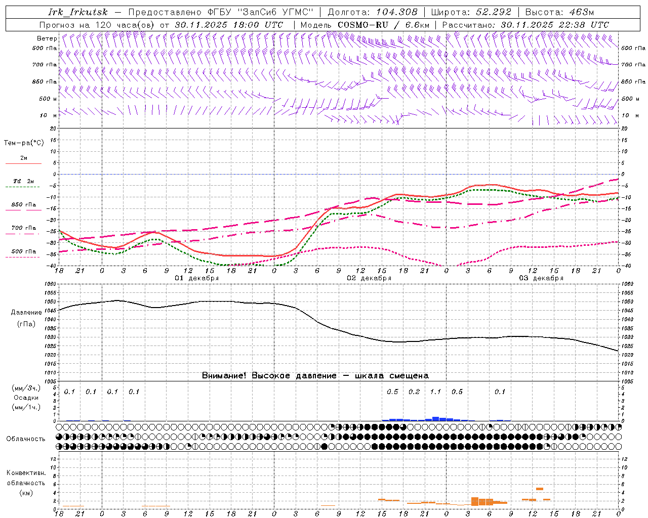The width and height of the screenshot is (648, 518).
Task: Select the blue 2м temperature legend line
Action: (23, 163)
